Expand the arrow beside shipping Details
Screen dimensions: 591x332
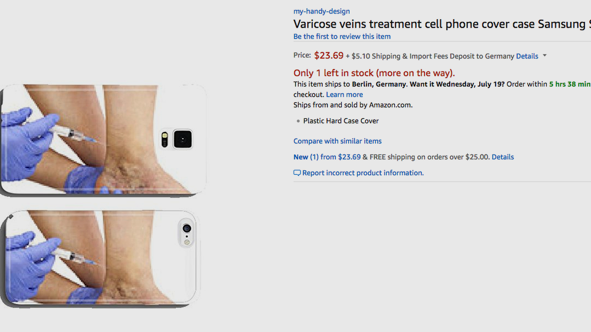point(545,56)
